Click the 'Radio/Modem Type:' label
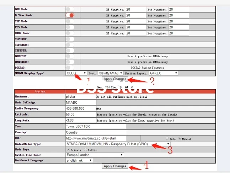The width and height of the screenshot is (230, 173). (28, 144)
